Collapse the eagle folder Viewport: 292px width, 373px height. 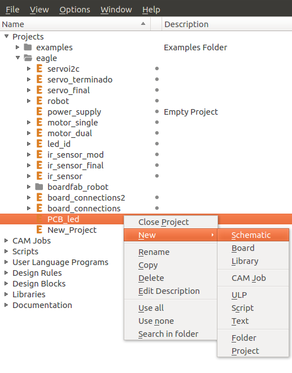pos(18,58)
